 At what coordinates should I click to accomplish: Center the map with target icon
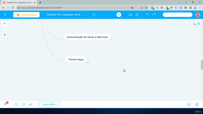[4, 35]
